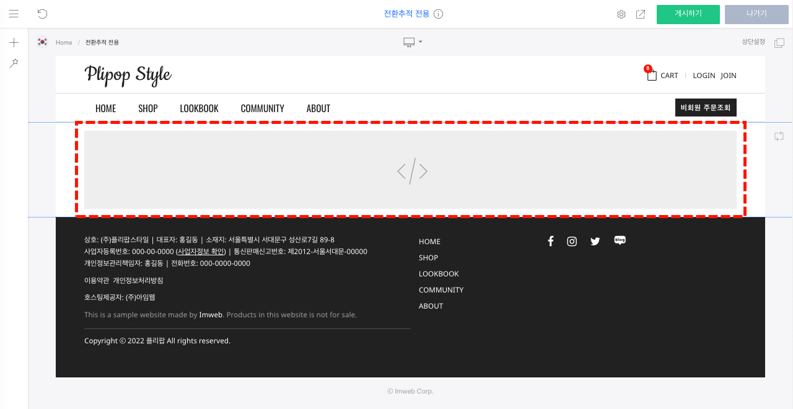Open the COMMUNITY navigation menu item
793x409 pixels.
tap(262, 108)
